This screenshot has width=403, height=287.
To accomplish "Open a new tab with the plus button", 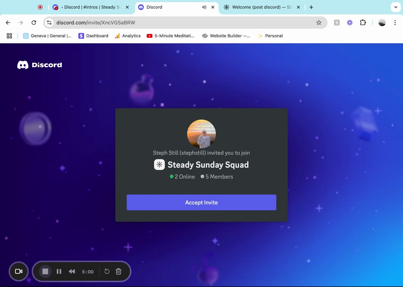I will click(x=311, y=7).
